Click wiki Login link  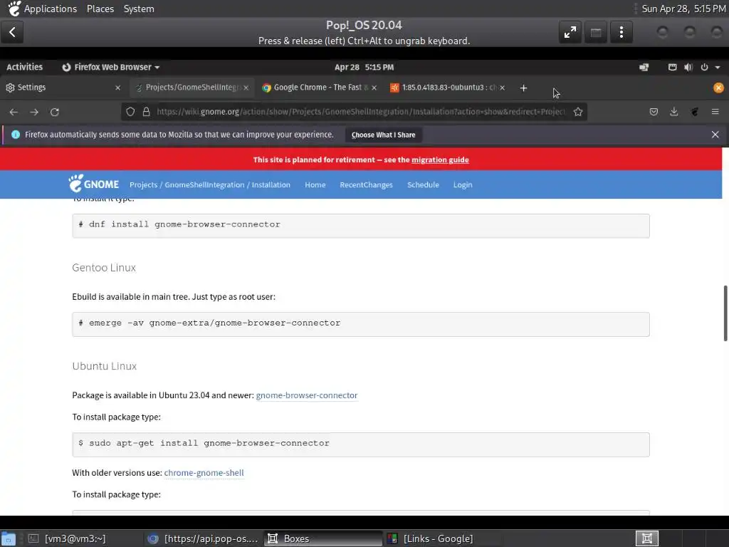[x=463, y=184]
